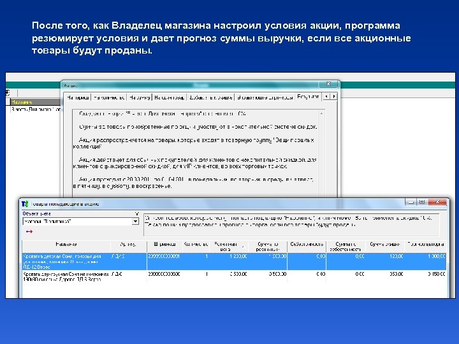
Task: Click the barcode cell in the second product row
Action: coord(164,276)
